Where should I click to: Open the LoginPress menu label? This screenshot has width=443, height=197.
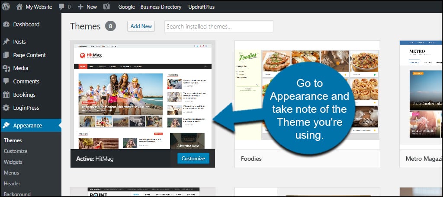tap(26, 108)
